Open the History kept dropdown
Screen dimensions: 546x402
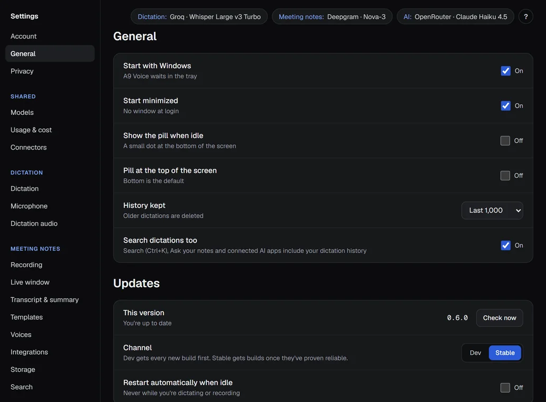[492, 210]
